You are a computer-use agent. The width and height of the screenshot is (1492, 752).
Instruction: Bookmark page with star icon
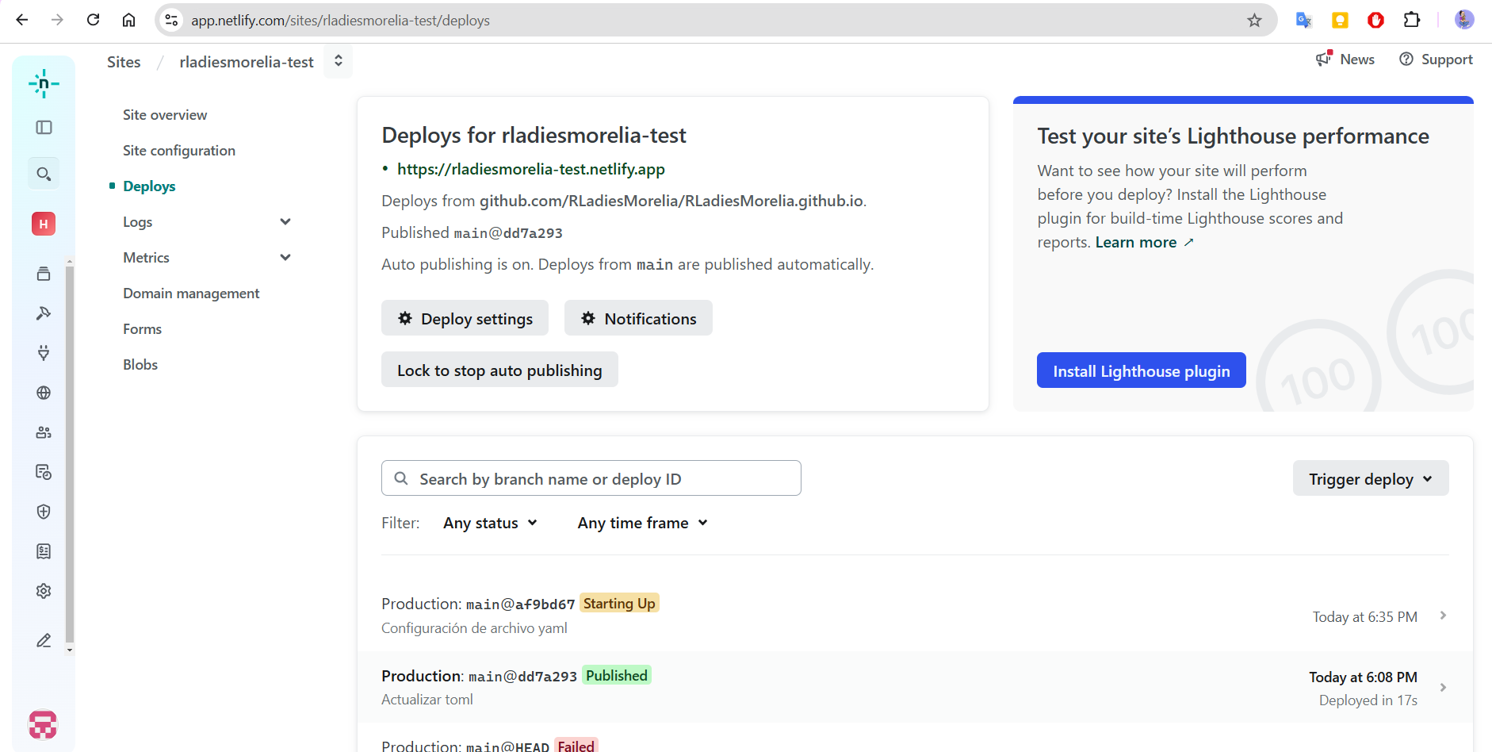(x=1254, y=20)
